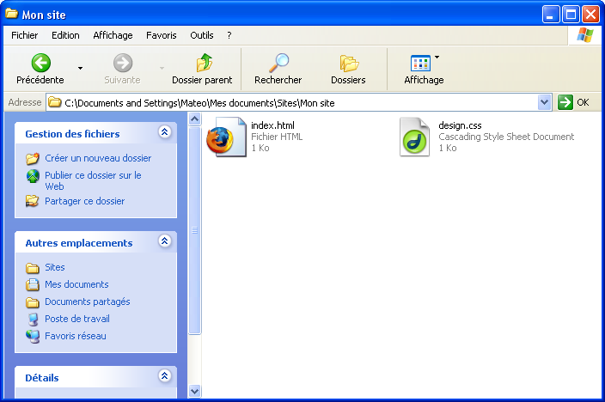Go to Poste de travail icon
605x402 pixels.
click(x=33, y=319)
